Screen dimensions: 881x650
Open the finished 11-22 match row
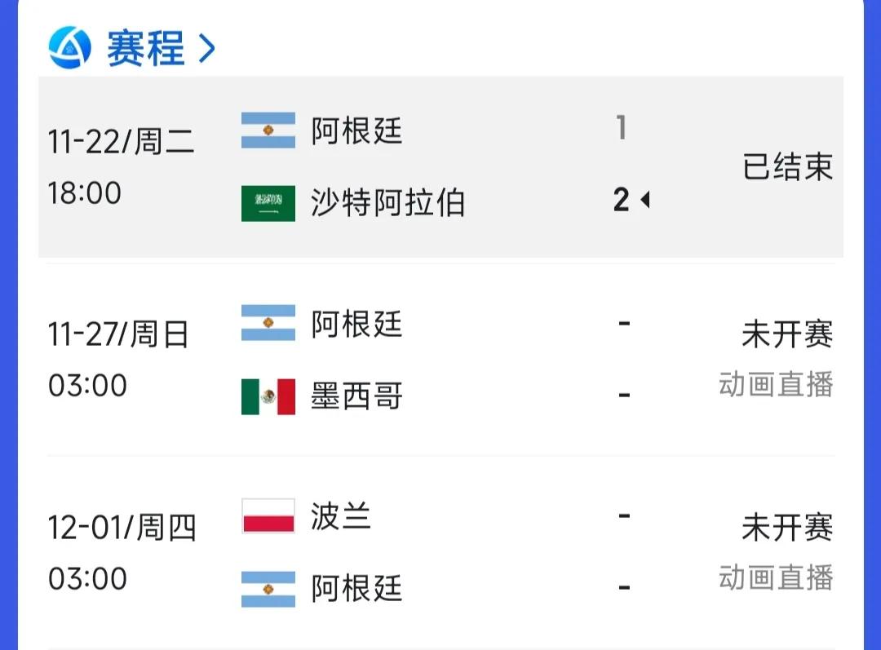coord(440,167)
